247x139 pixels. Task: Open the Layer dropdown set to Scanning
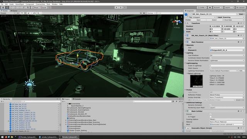tap(233, 17)
